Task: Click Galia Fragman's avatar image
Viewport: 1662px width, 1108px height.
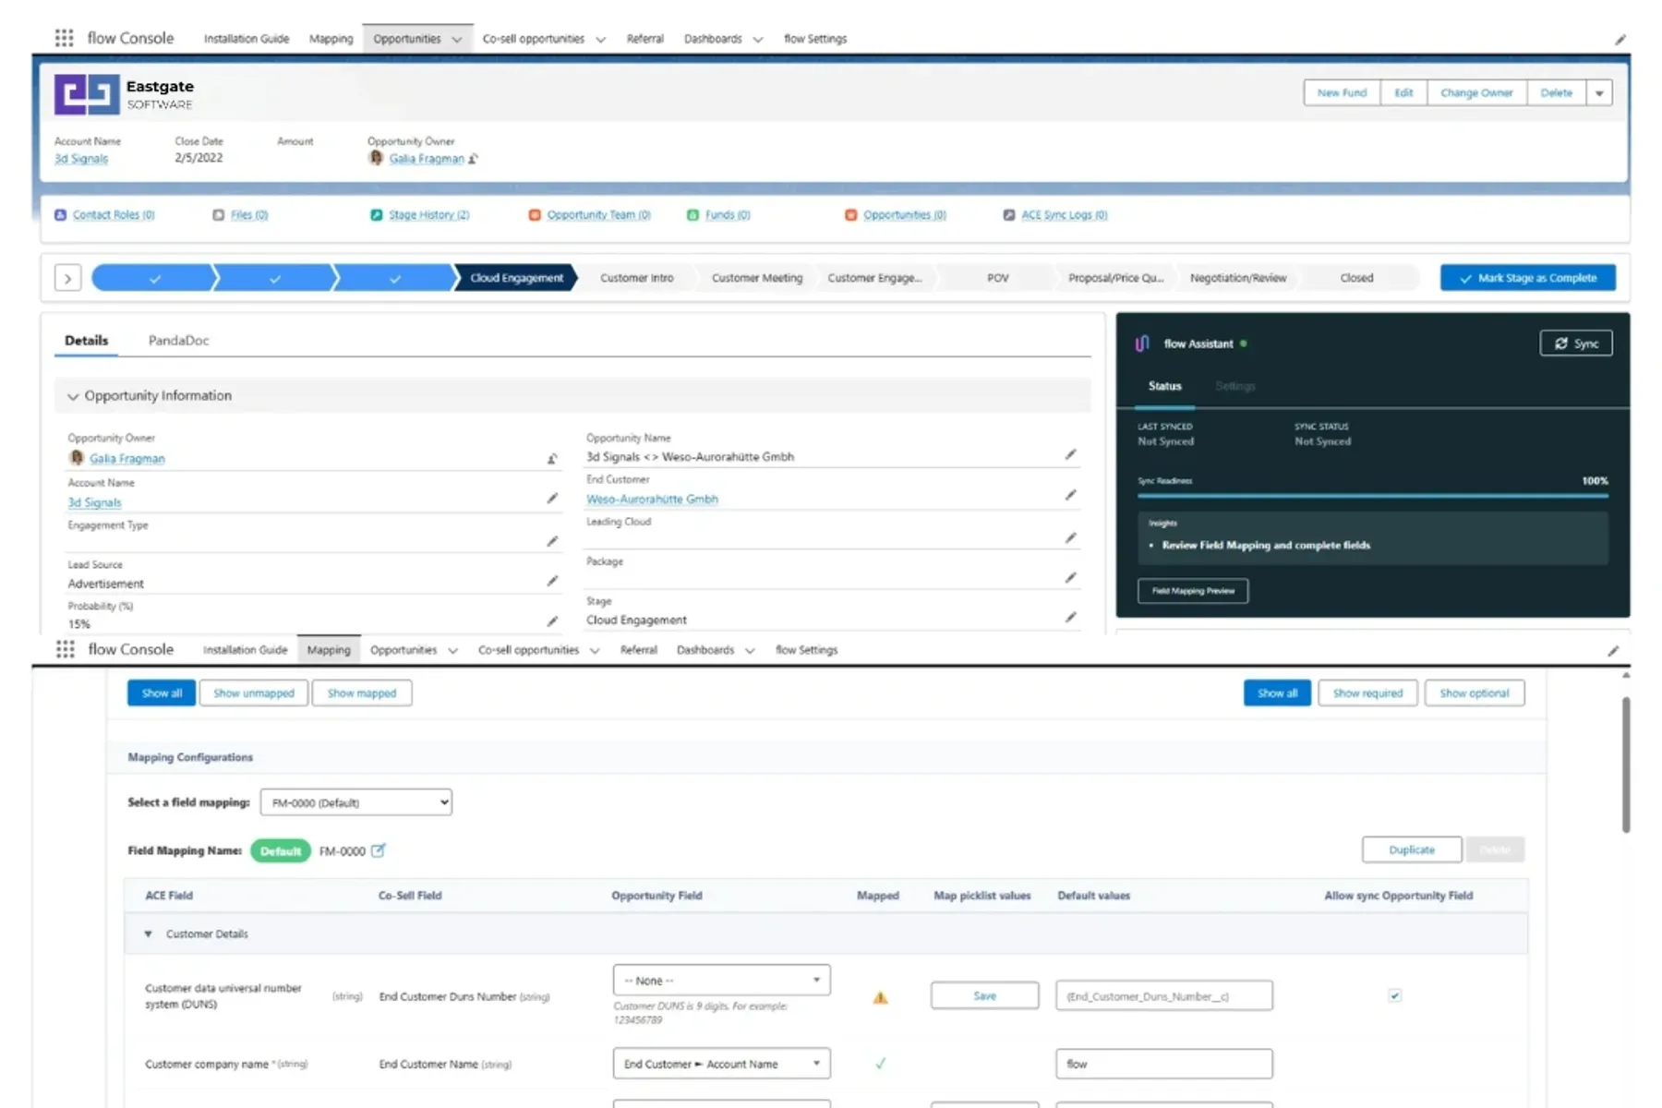Action: coord(78,458)
